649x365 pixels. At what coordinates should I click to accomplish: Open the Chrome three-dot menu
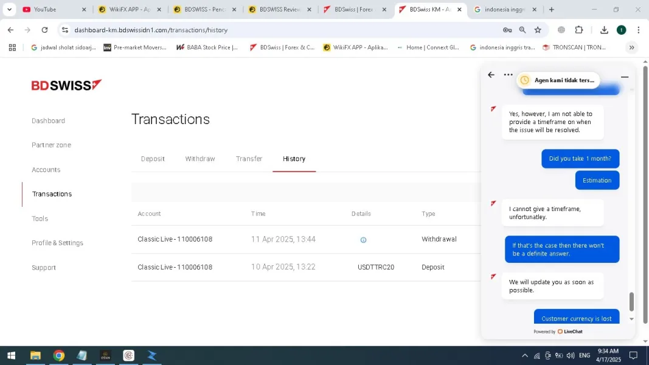click(638, 30)
